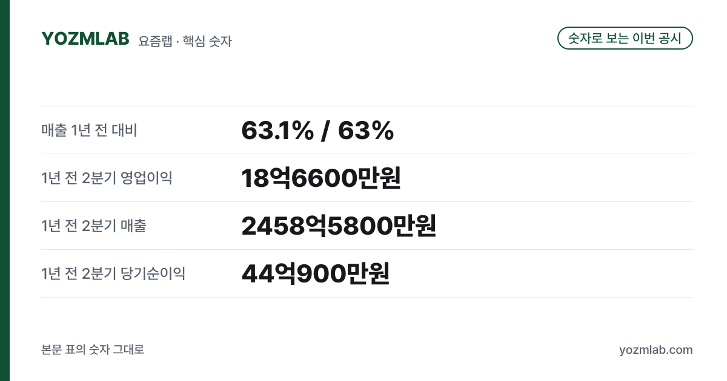Click the trailing 63% in the first row
The image size is (727, 381).
[366, 131]
